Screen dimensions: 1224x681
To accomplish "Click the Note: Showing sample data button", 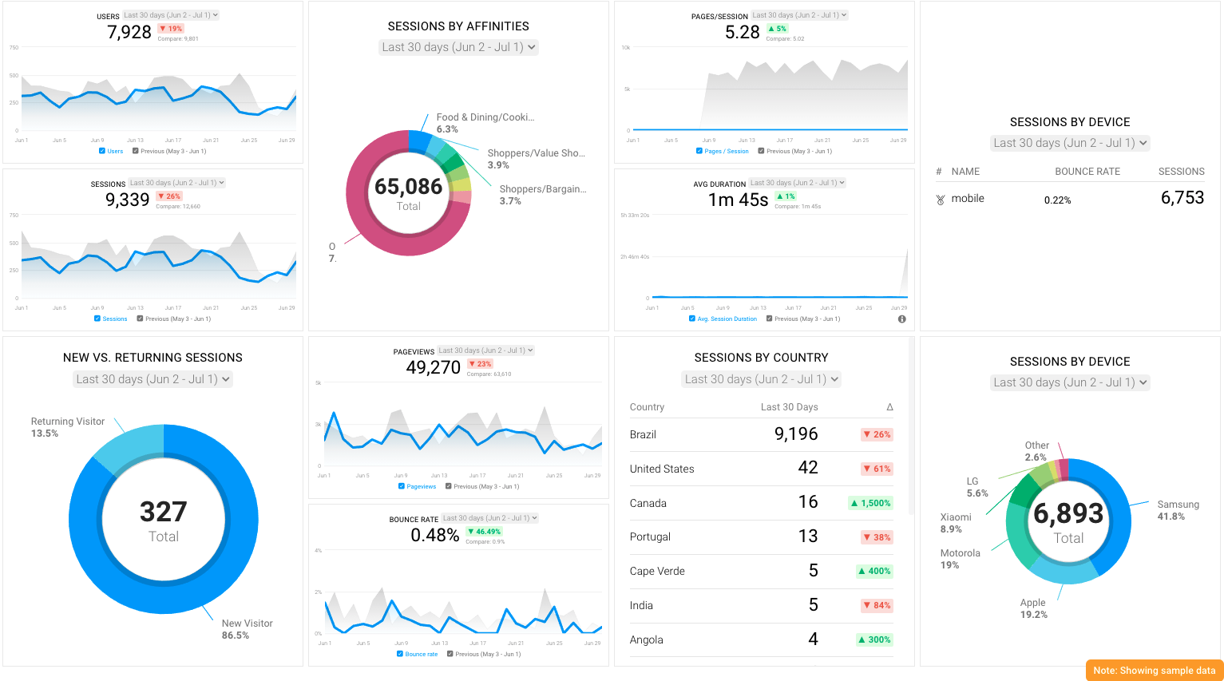I will tap(1154, 671).
